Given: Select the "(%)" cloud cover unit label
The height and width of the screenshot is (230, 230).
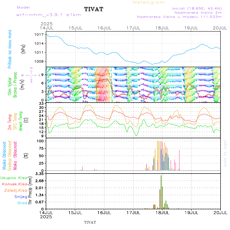Looking at the screenshot, I should click(26, 155).
